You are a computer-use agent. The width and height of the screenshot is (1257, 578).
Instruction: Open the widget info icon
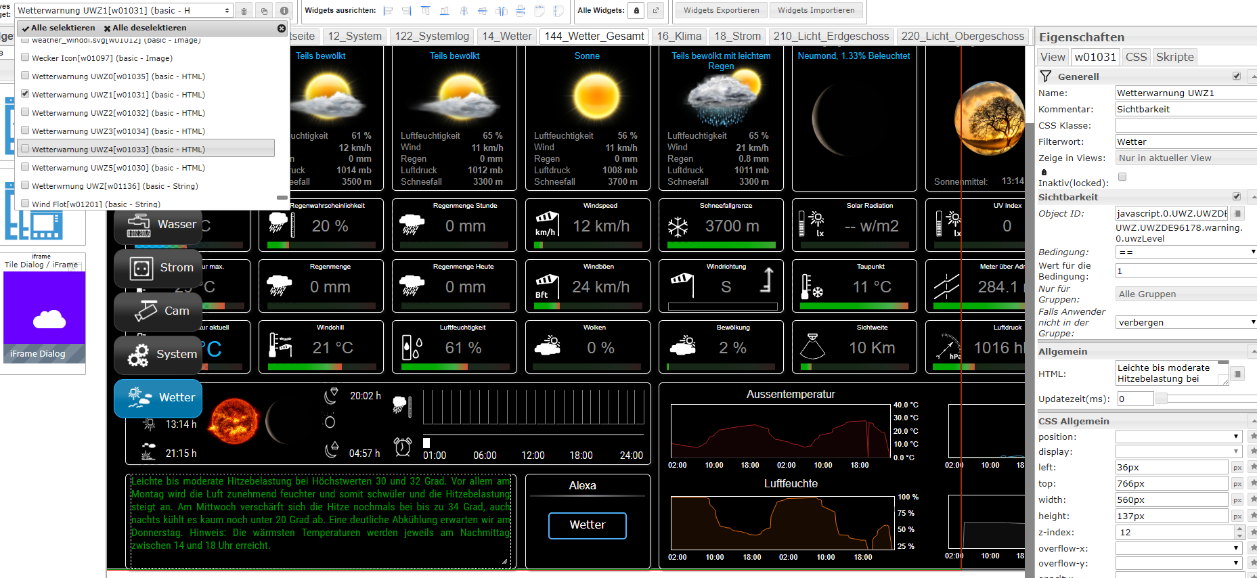pos(284,11)
